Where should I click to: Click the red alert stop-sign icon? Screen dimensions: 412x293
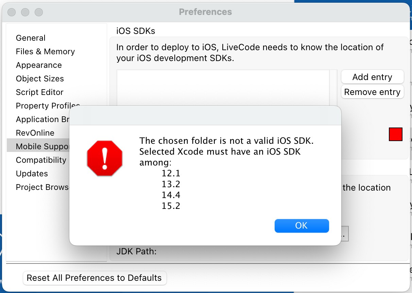[105, 158]
